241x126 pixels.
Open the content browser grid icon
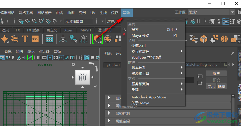[x=49, y=39]
